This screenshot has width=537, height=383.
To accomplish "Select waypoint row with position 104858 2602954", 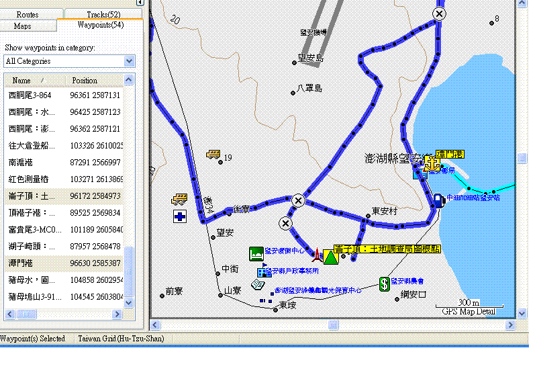I will [64, 280].
